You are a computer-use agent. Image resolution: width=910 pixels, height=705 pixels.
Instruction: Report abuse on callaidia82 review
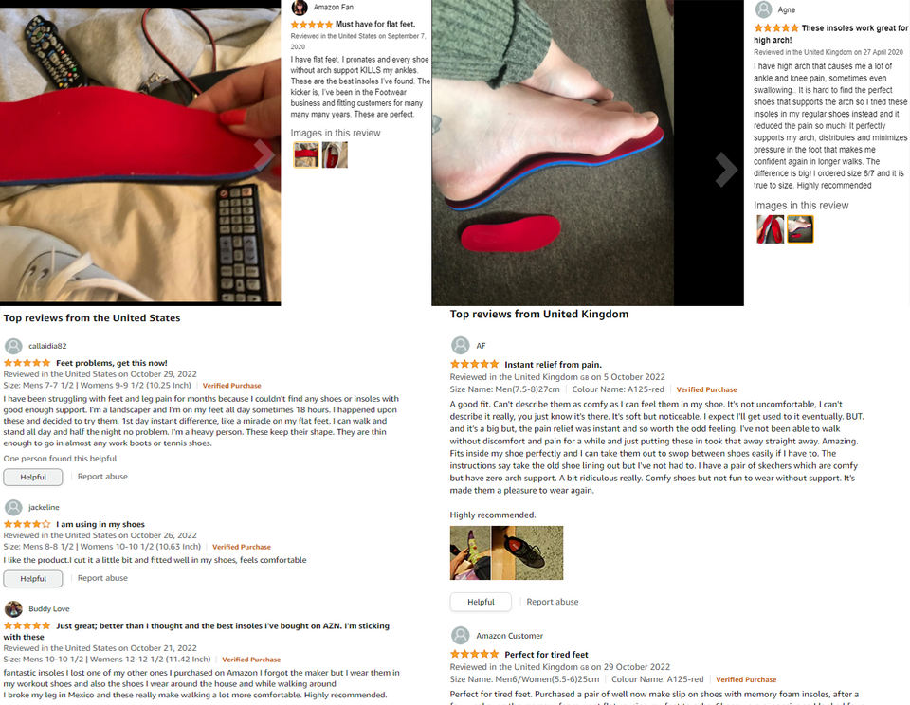pos(102,477)
